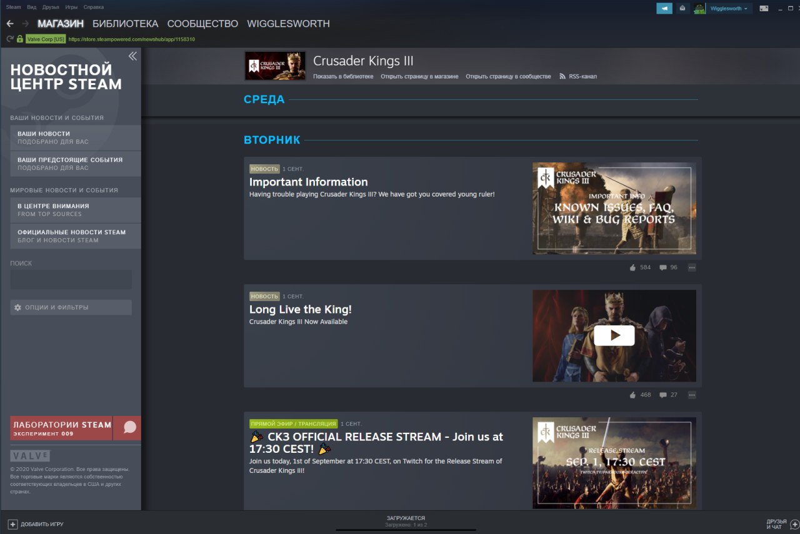Click the Wigglesworth profile avatar
This screenshot has height=534, width=800.
(x=700, y=8)
